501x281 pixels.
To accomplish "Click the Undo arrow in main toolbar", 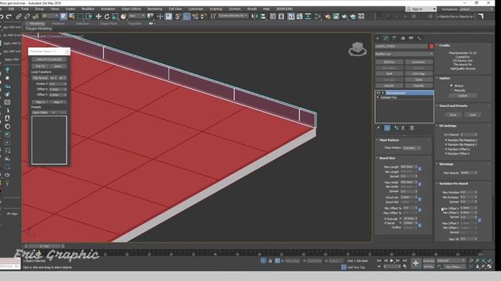I will click(x=2, y=16).
